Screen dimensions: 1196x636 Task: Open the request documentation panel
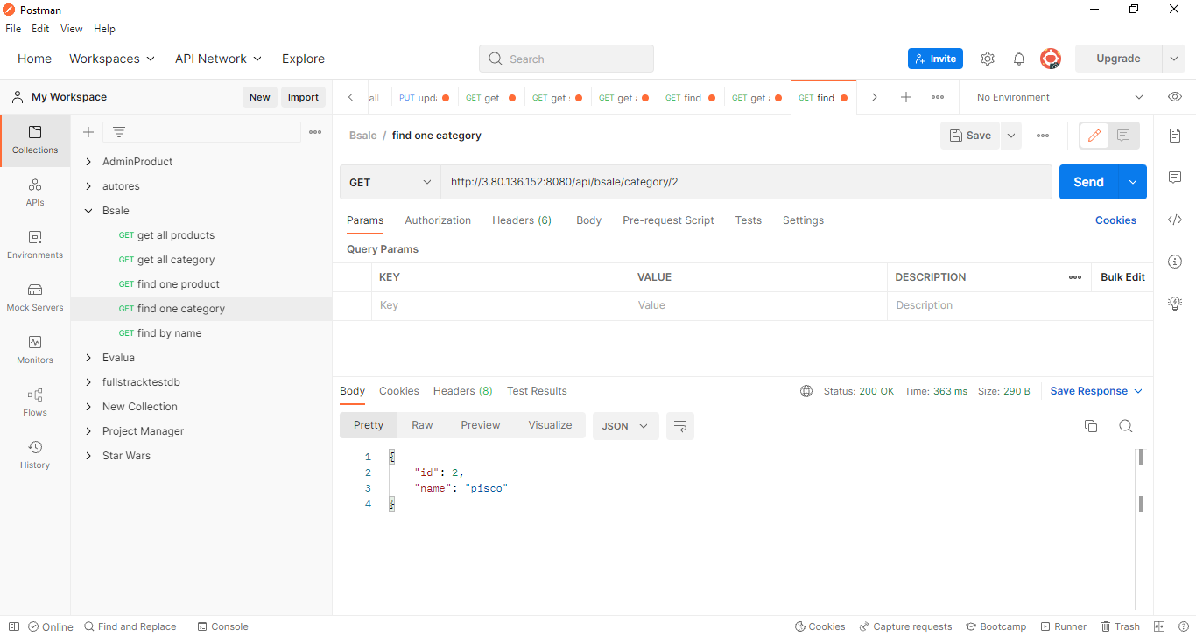[1175, 136]
